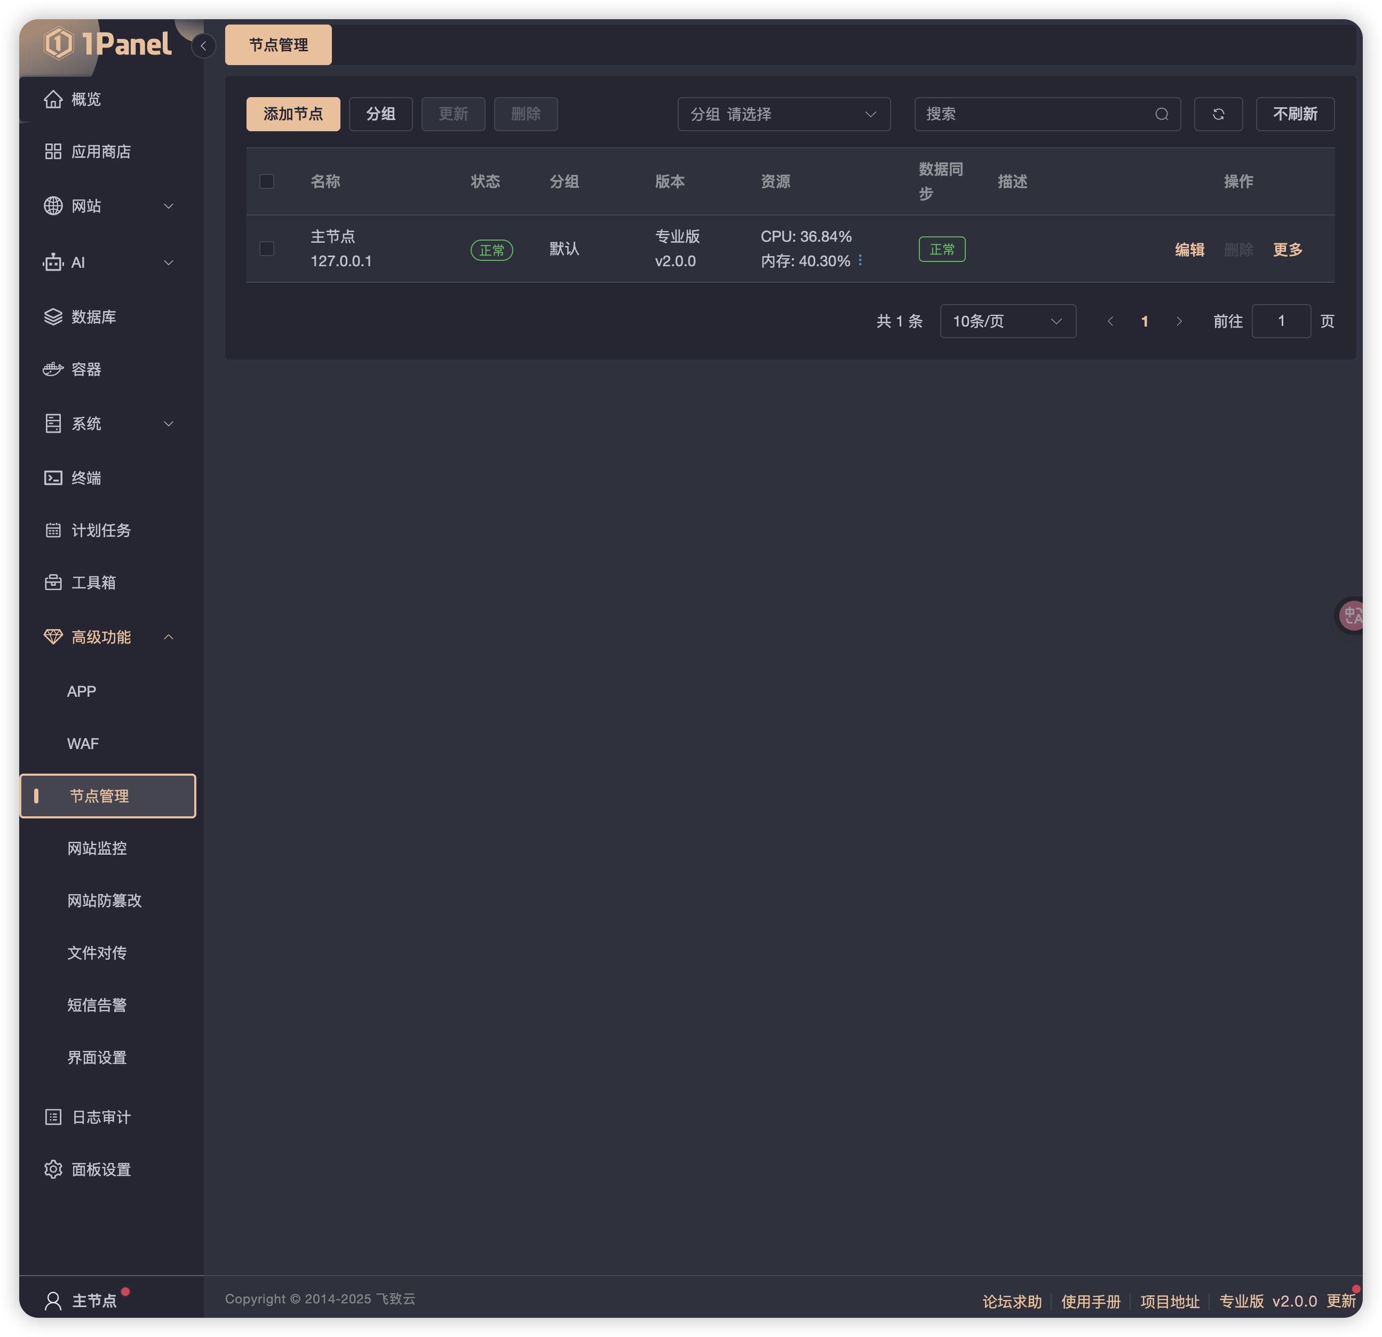Click the refresh icon button
The image size is (1382, 1337).
1218,114
